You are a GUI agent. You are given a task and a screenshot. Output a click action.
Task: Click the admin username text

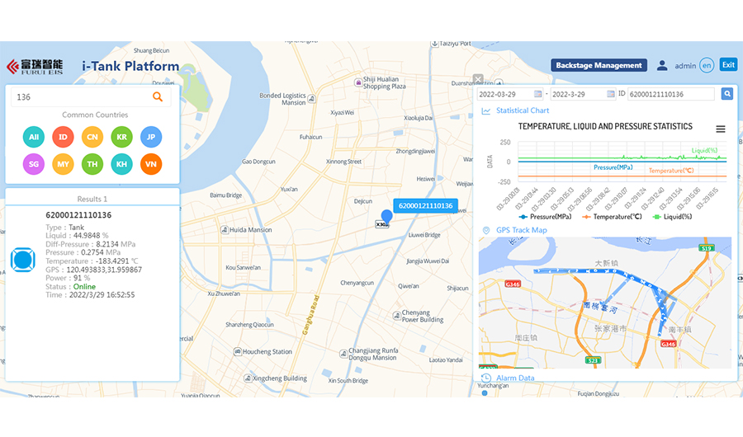tap(685, 66)
